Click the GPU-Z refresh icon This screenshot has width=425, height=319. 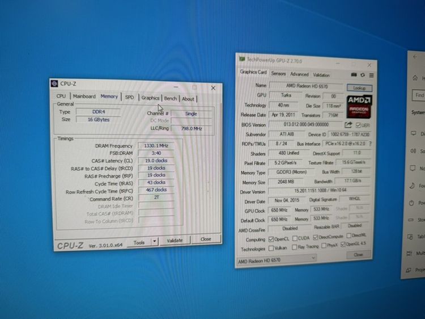(x=363, y=75)
